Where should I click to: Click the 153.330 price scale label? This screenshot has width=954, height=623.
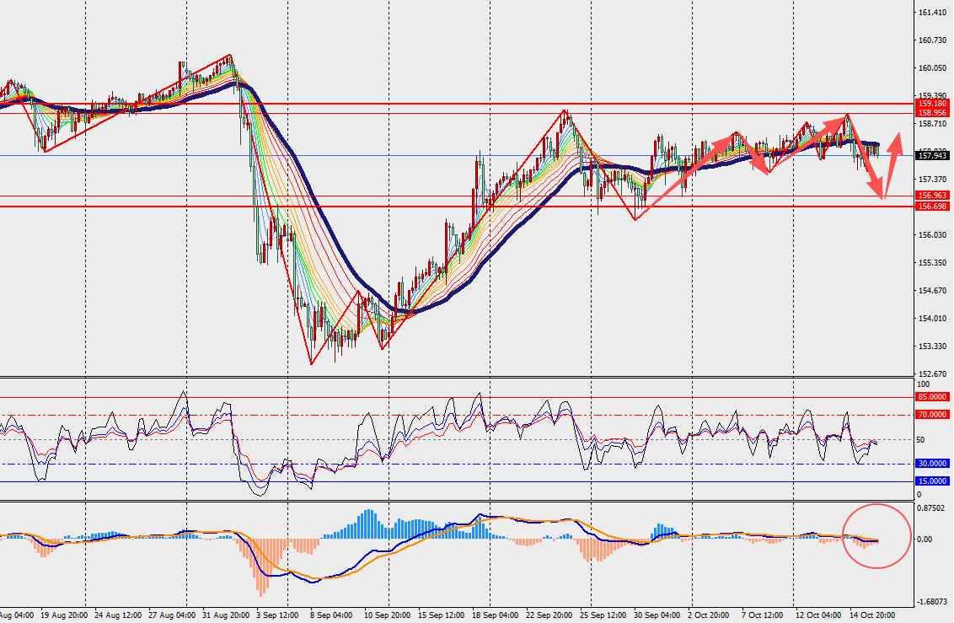[x=932, y=346]
